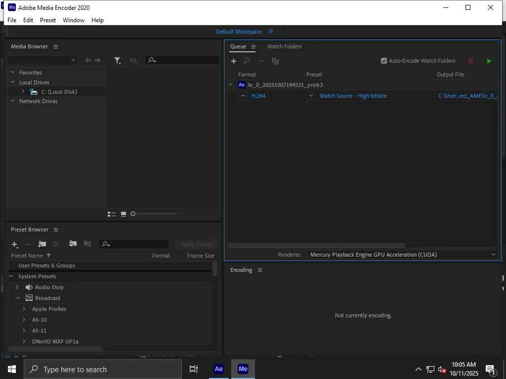The width and height of the screenshot is (506, 379).
Task: Create a new preset with plus icon
Action: pos(14,244)
